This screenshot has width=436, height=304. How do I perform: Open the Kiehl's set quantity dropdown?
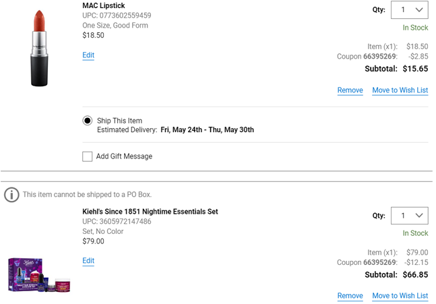coord(409,216)
